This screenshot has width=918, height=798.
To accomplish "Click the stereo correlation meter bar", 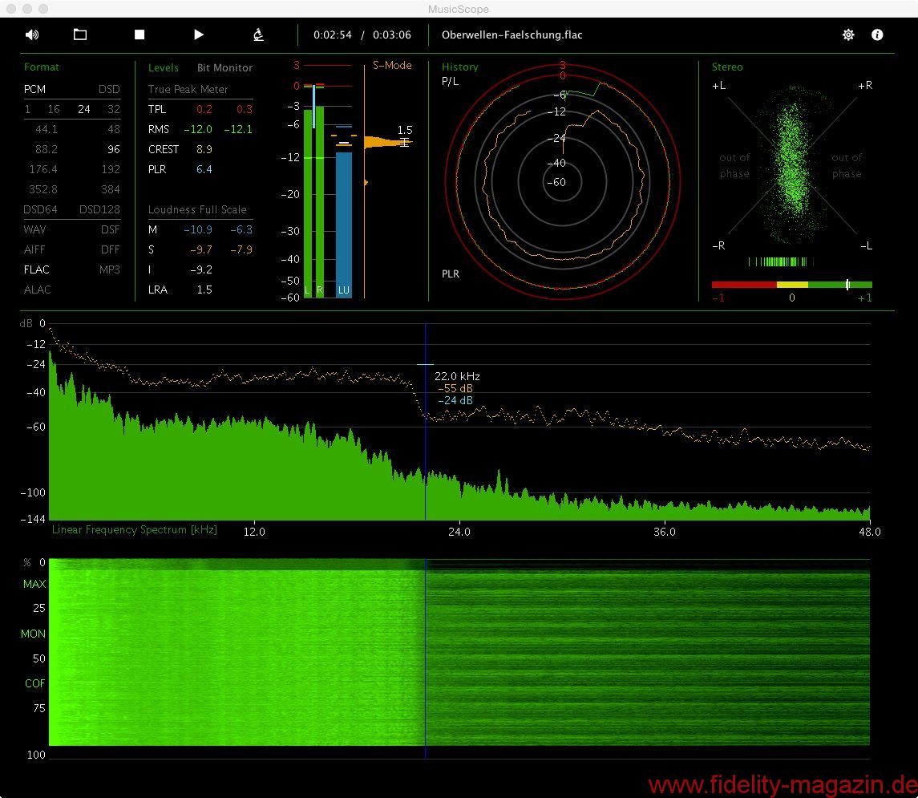I will click(791, 285).
